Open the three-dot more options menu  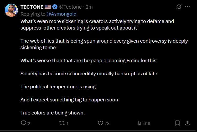187,7
